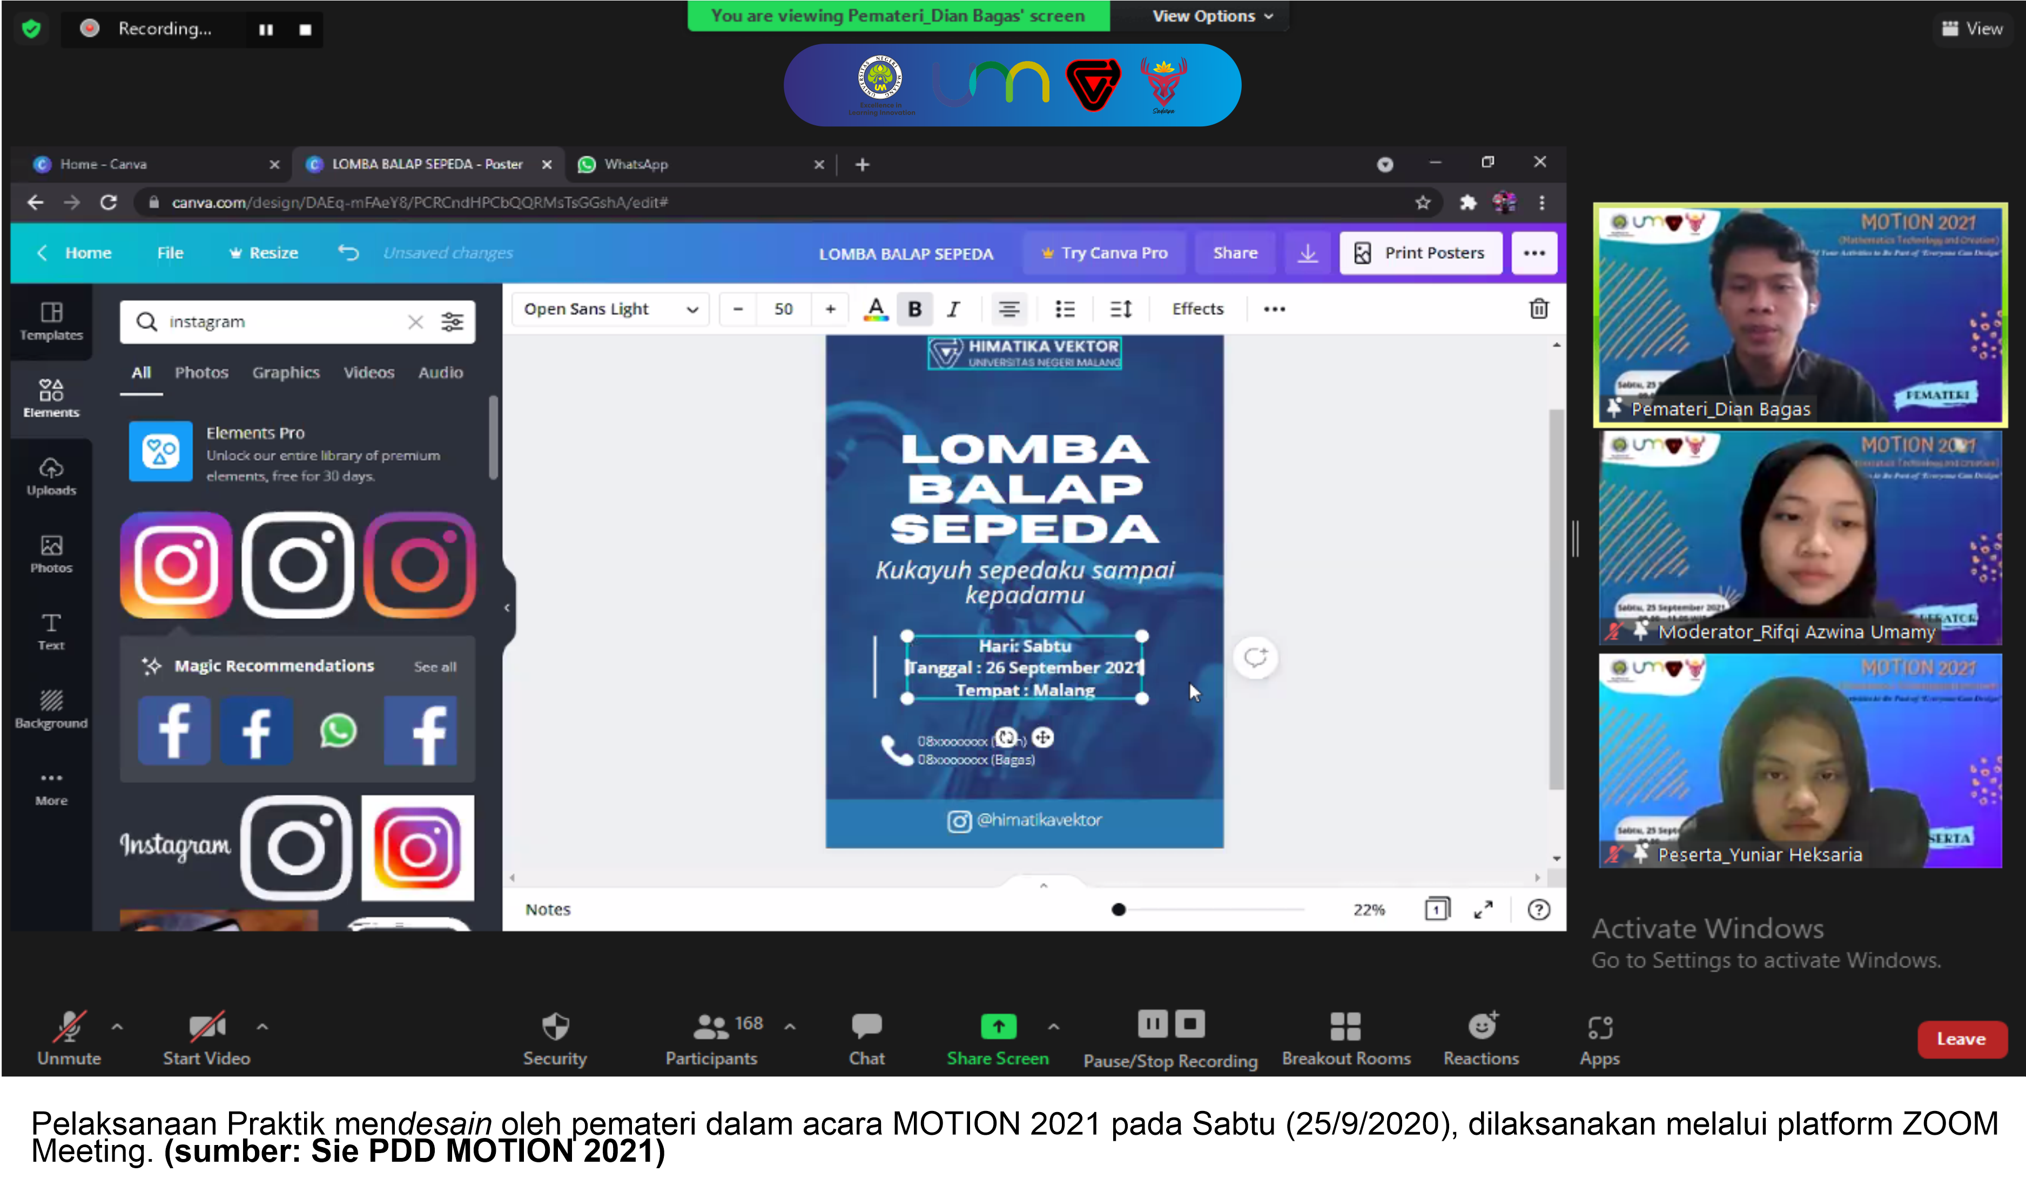Viewport: 2026px width, 1199px height.
Task: Click the Share button in Canva
Action: [1234, 253]
